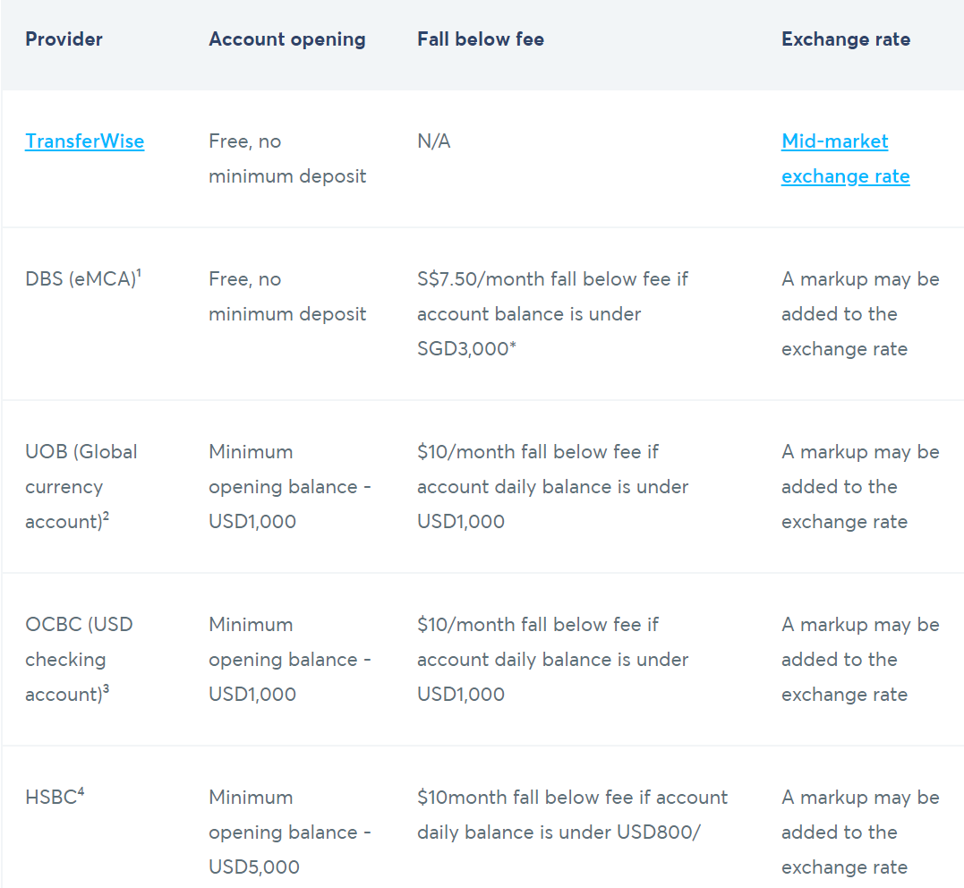Select the Exchange rate column header
964x888 pixels.
coord(845,39)
